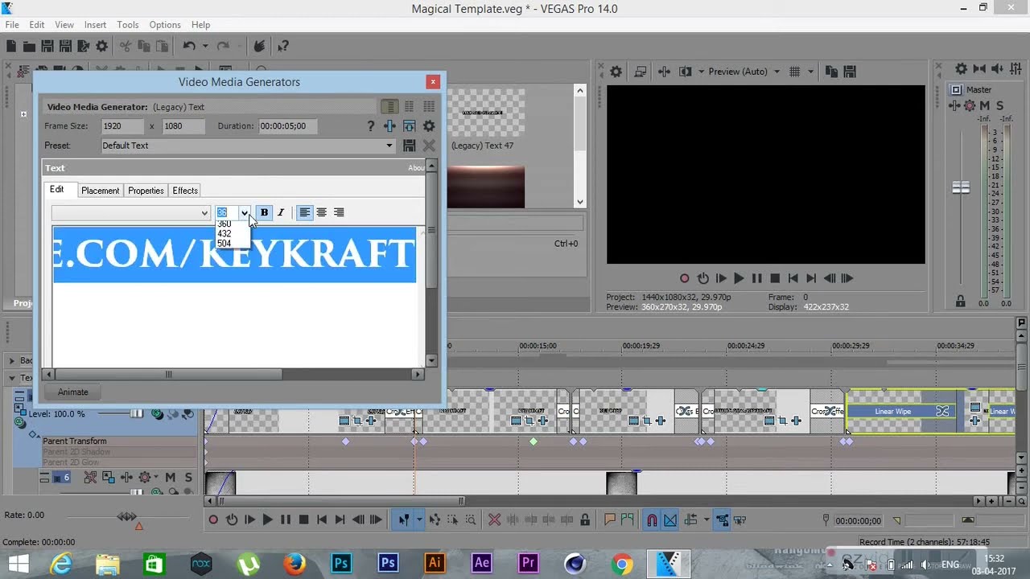Open Project Video Properties gear in preview
Viewport: 1030px width, 579px height.
tap(616, 72)
